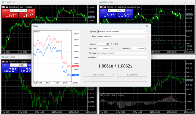Open Depth of Market icon on EURUSD chart
The image size is (196, 115).
[x=7, y=7]
